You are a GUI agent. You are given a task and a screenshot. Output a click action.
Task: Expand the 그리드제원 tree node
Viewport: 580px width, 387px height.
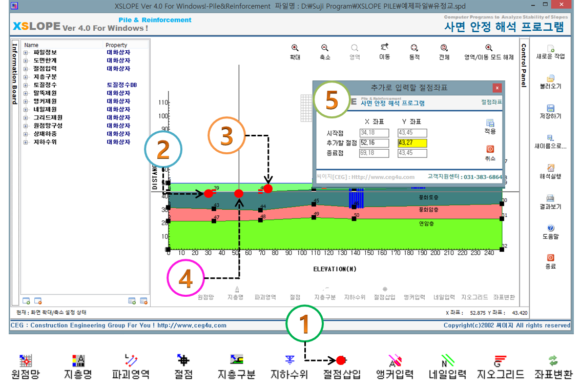26,118
